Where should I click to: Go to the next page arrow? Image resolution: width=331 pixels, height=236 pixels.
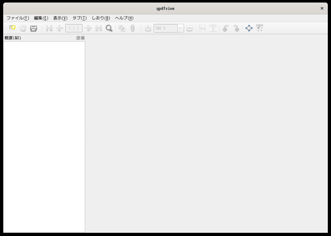[88, 28]
